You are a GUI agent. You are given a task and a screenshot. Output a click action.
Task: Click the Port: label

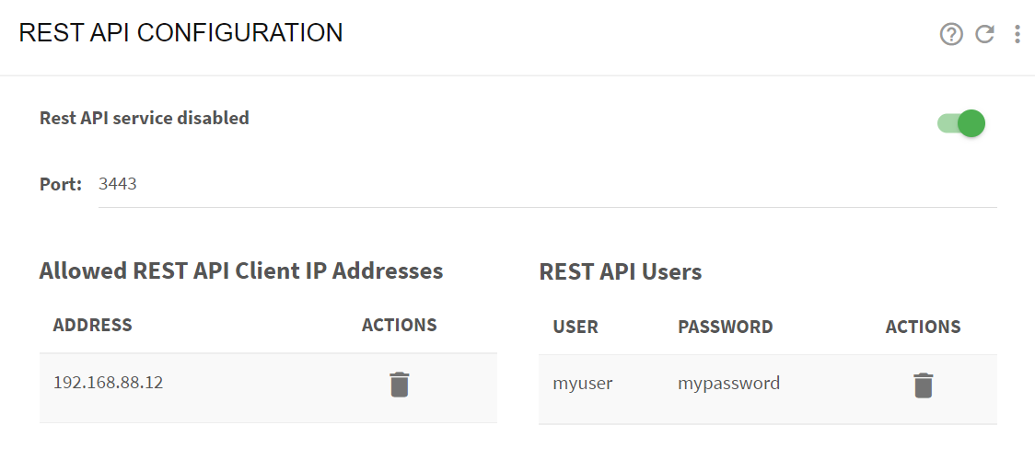(61, 184)
